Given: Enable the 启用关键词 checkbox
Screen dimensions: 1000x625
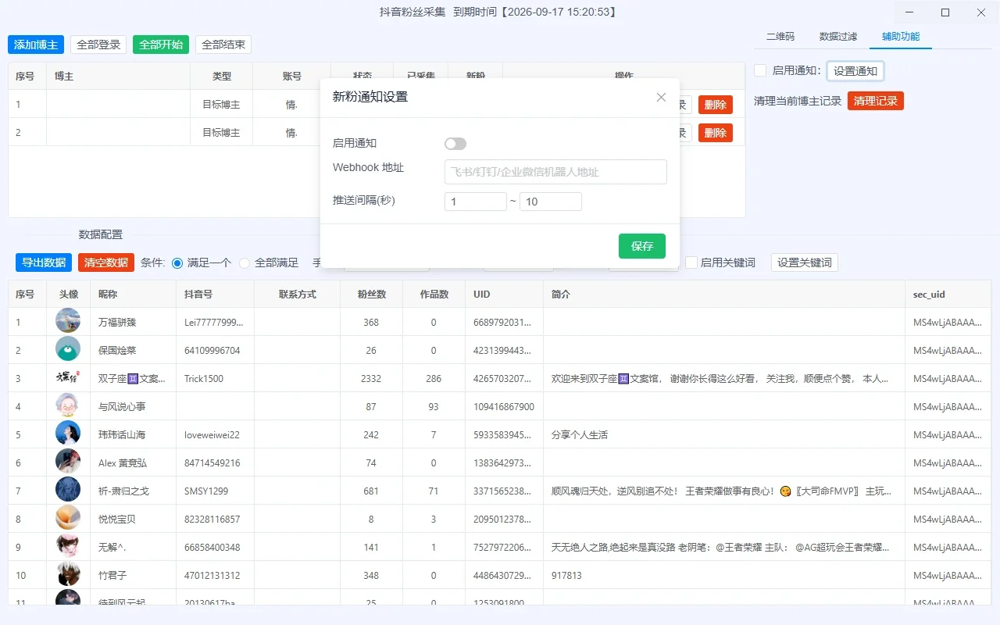Looking at the screenshot, I should point(691,262).
